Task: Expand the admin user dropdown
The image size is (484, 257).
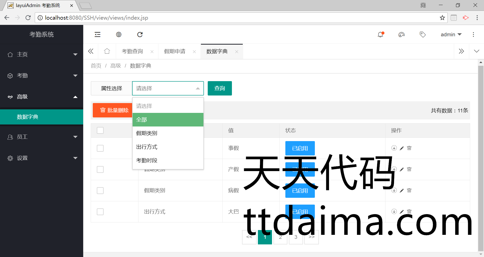Action: [x=451, y=35]
